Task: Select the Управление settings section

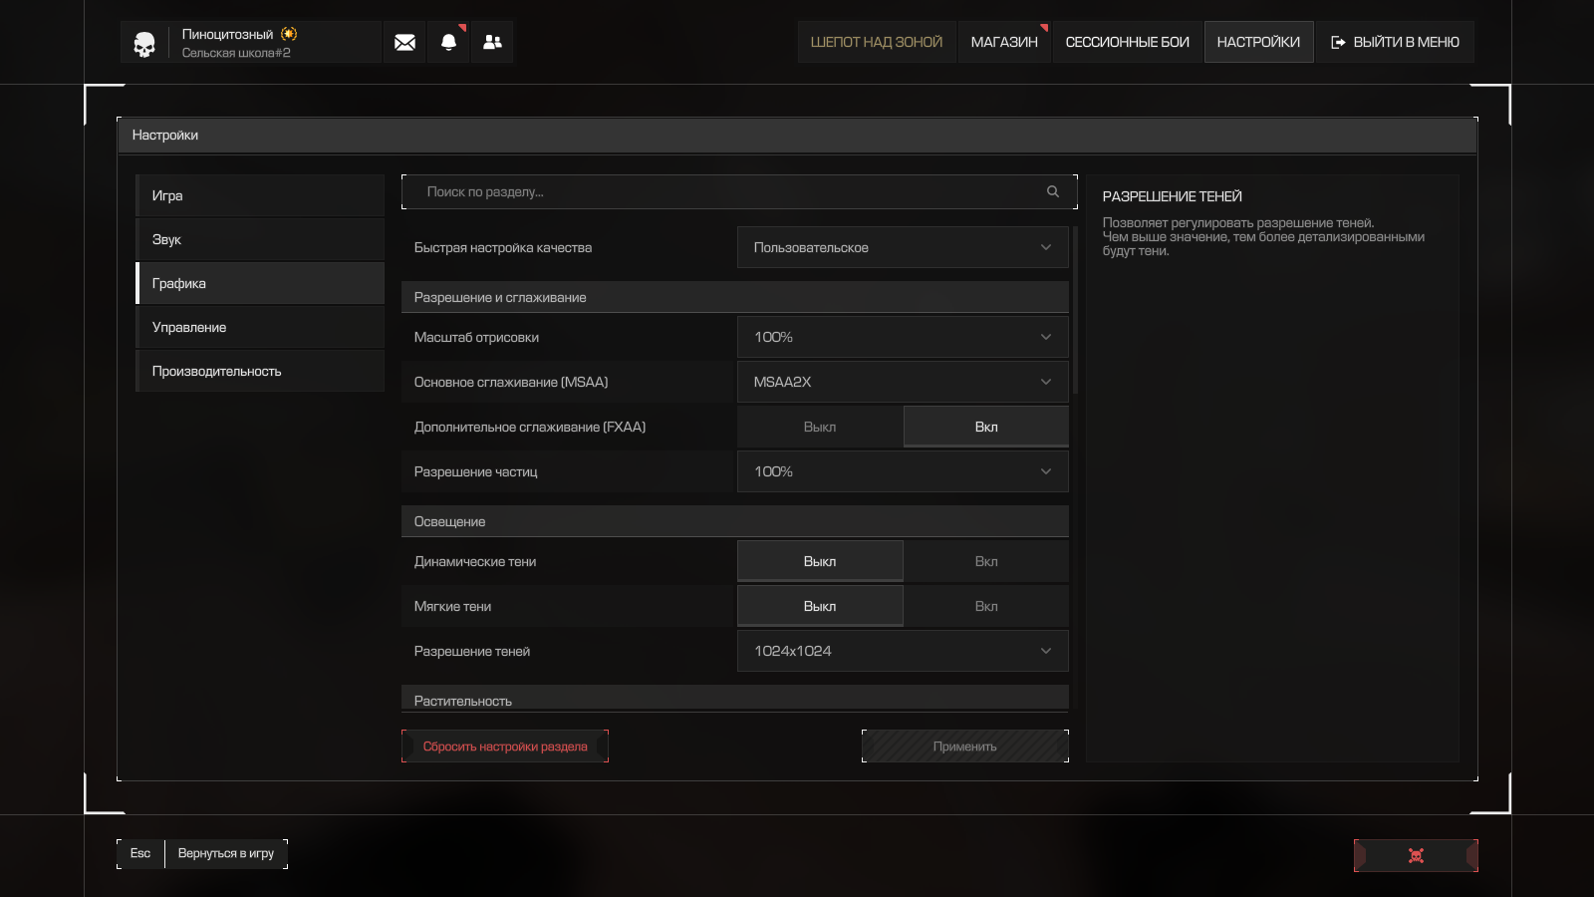Action: click(260, 327)
